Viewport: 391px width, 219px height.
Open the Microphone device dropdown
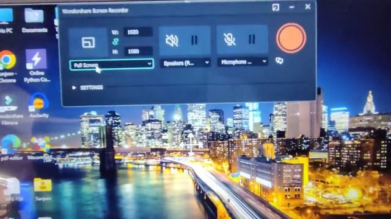(243, 62)
